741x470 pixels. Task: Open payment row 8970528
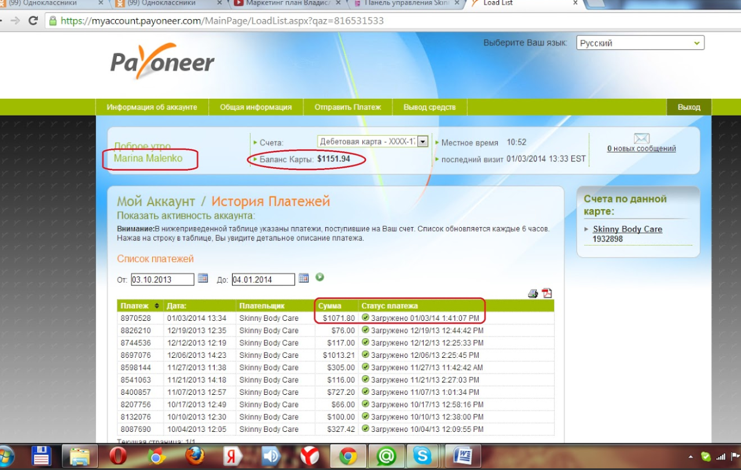336,318
